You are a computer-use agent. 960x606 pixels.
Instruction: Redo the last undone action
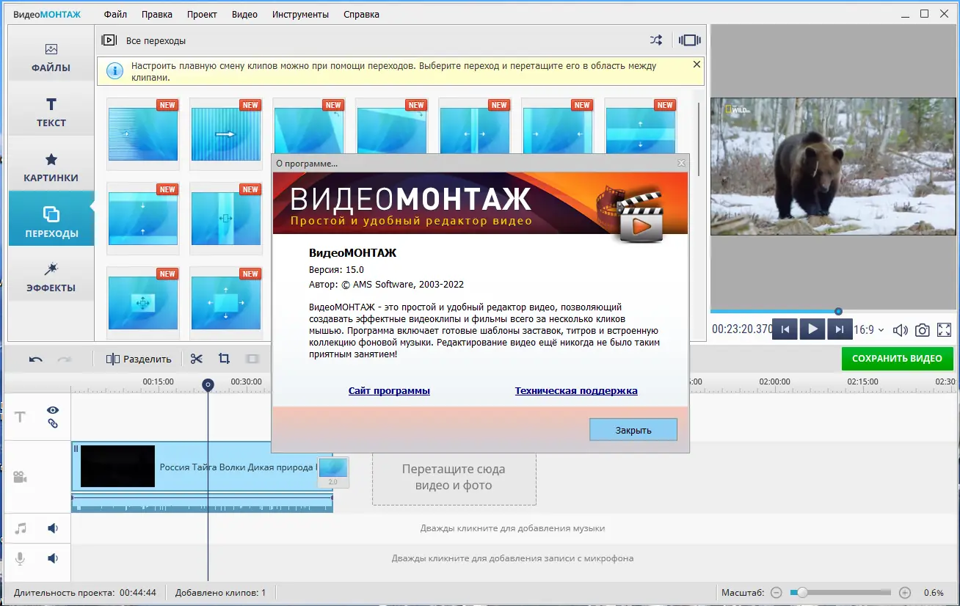click(x=65, y=359)
